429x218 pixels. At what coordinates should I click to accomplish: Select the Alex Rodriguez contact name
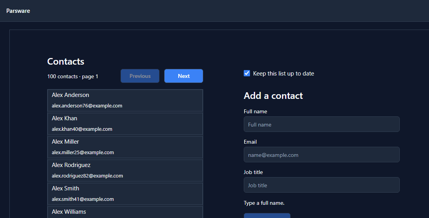(71, 165)
